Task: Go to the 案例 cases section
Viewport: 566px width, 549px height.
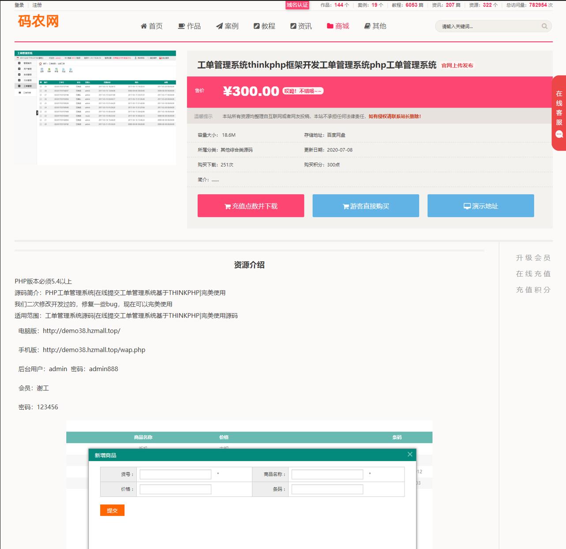Action: pyautogui.click(x=227, y=26)
